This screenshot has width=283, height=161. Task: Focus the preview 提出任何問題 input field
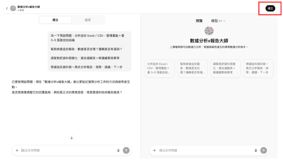(205, 150)
